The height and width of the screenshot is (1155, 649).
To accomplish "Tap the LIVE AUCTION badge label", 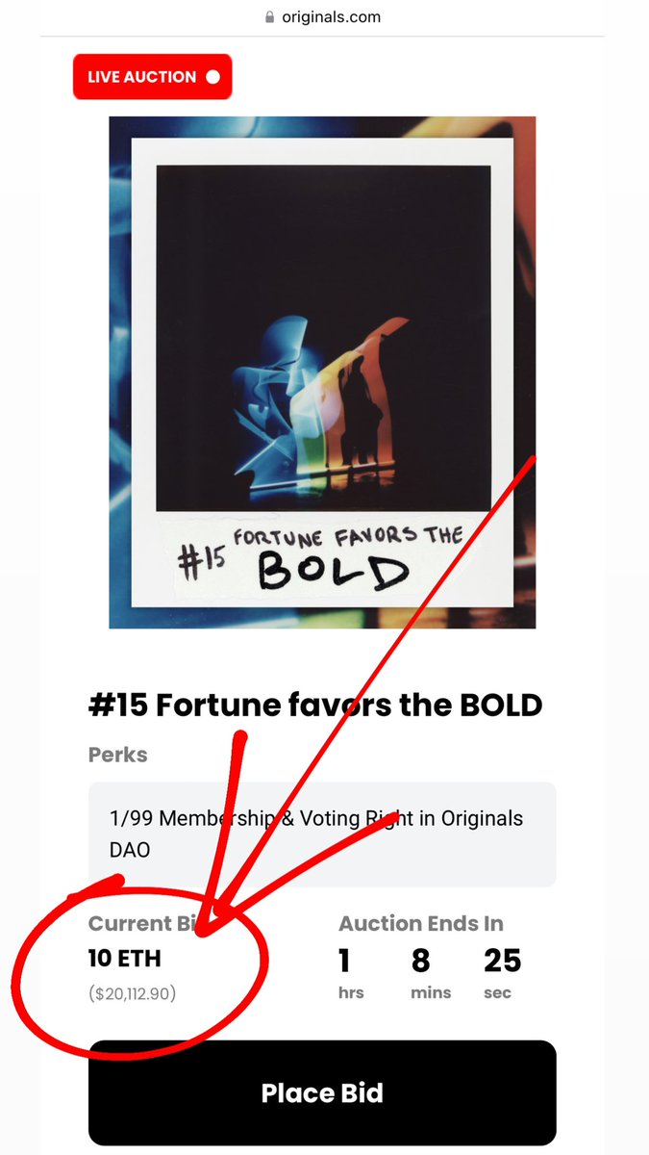I will pos(141,77).
